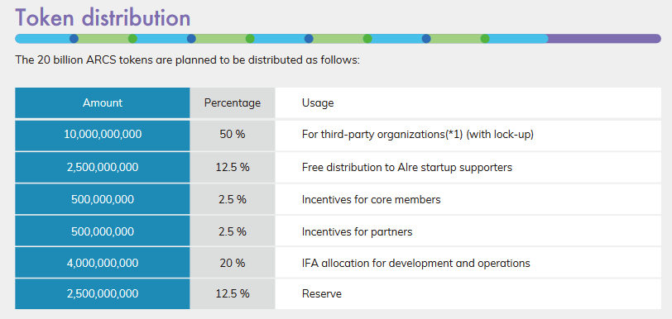Select the Amount column header
The height and width of the screenshot is (319, 672).
pyautogui.click(x=103, y=102)
